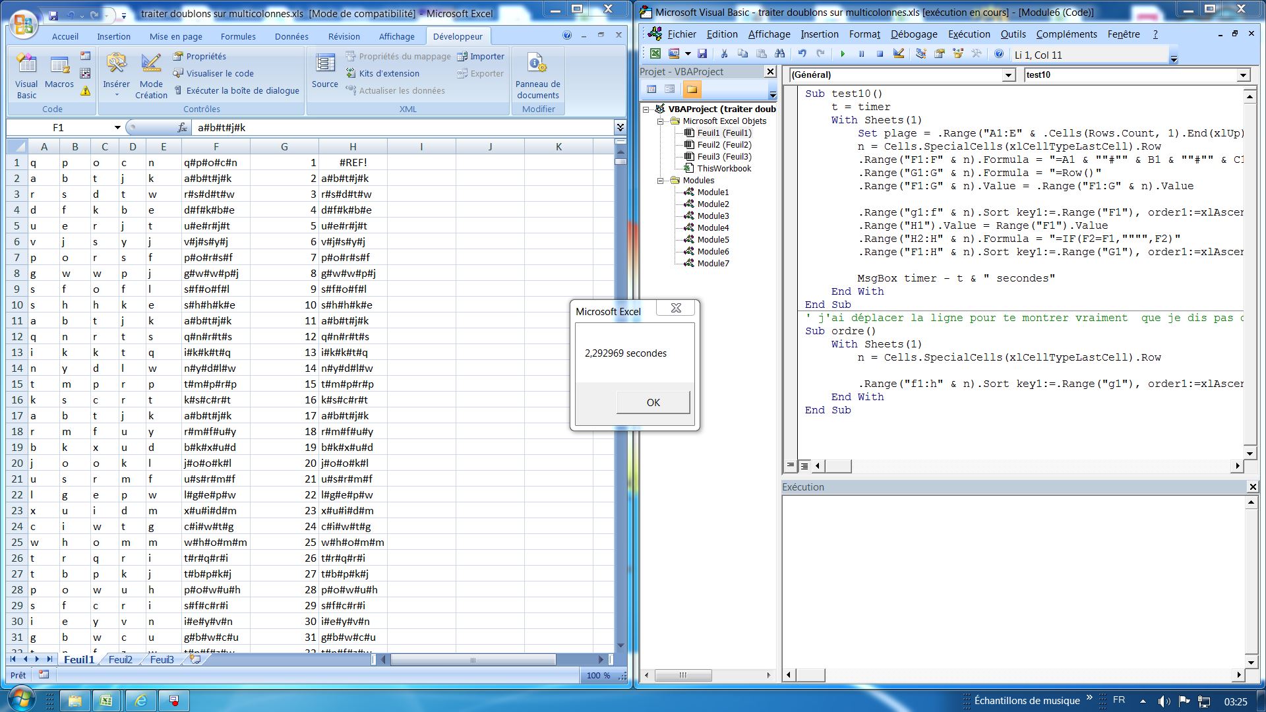Open the Exécution menu in VBA editor
Screen dimensions: 1266x712
tap(969, 34)
